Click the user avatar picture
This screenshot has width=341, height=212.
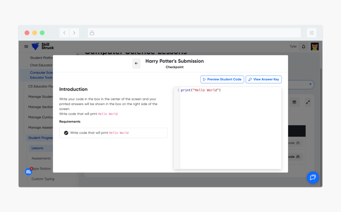click(315, 47)
